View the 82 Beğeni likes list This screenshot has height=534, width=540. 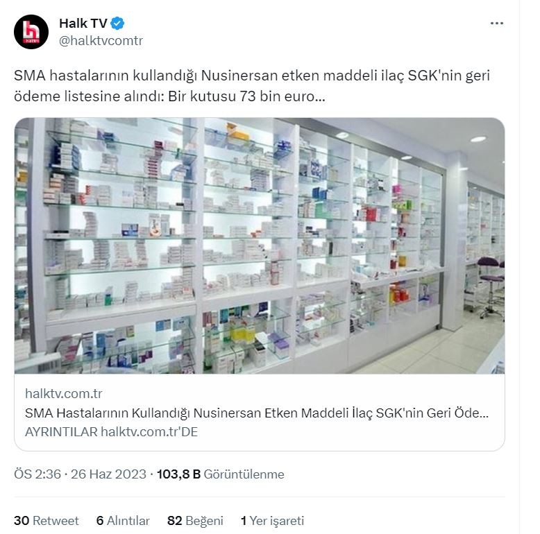[195, 521]
